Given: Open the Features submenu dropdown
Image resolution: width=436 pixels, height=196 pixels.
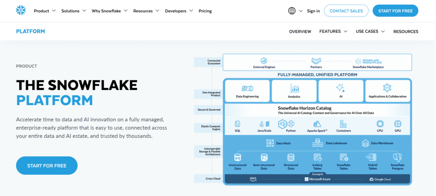Looking at the screenshot, I should click(x=333, y=31).
